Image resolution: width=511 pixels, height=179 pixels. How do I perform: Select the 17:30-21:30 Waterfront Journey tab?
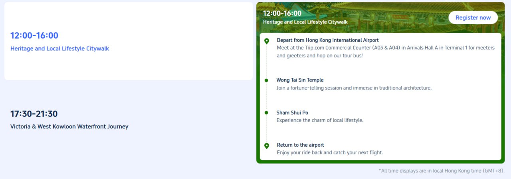point(129,119)
